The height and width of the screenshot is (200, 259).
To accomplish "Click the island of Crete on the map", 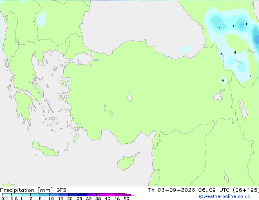I will 45,149.
